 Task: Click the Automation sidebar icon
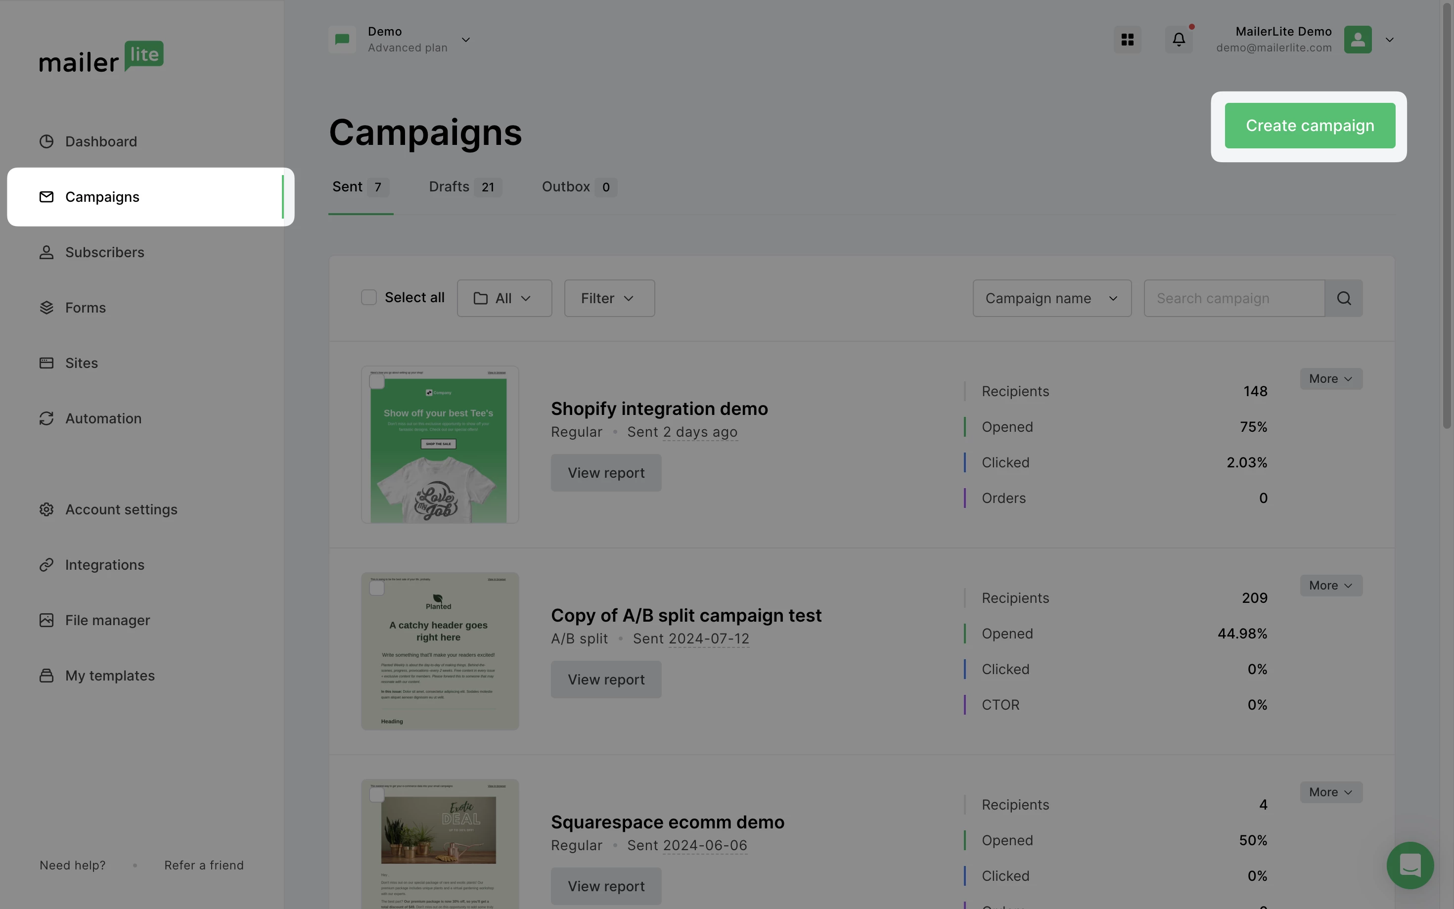[x=46, y=418]
